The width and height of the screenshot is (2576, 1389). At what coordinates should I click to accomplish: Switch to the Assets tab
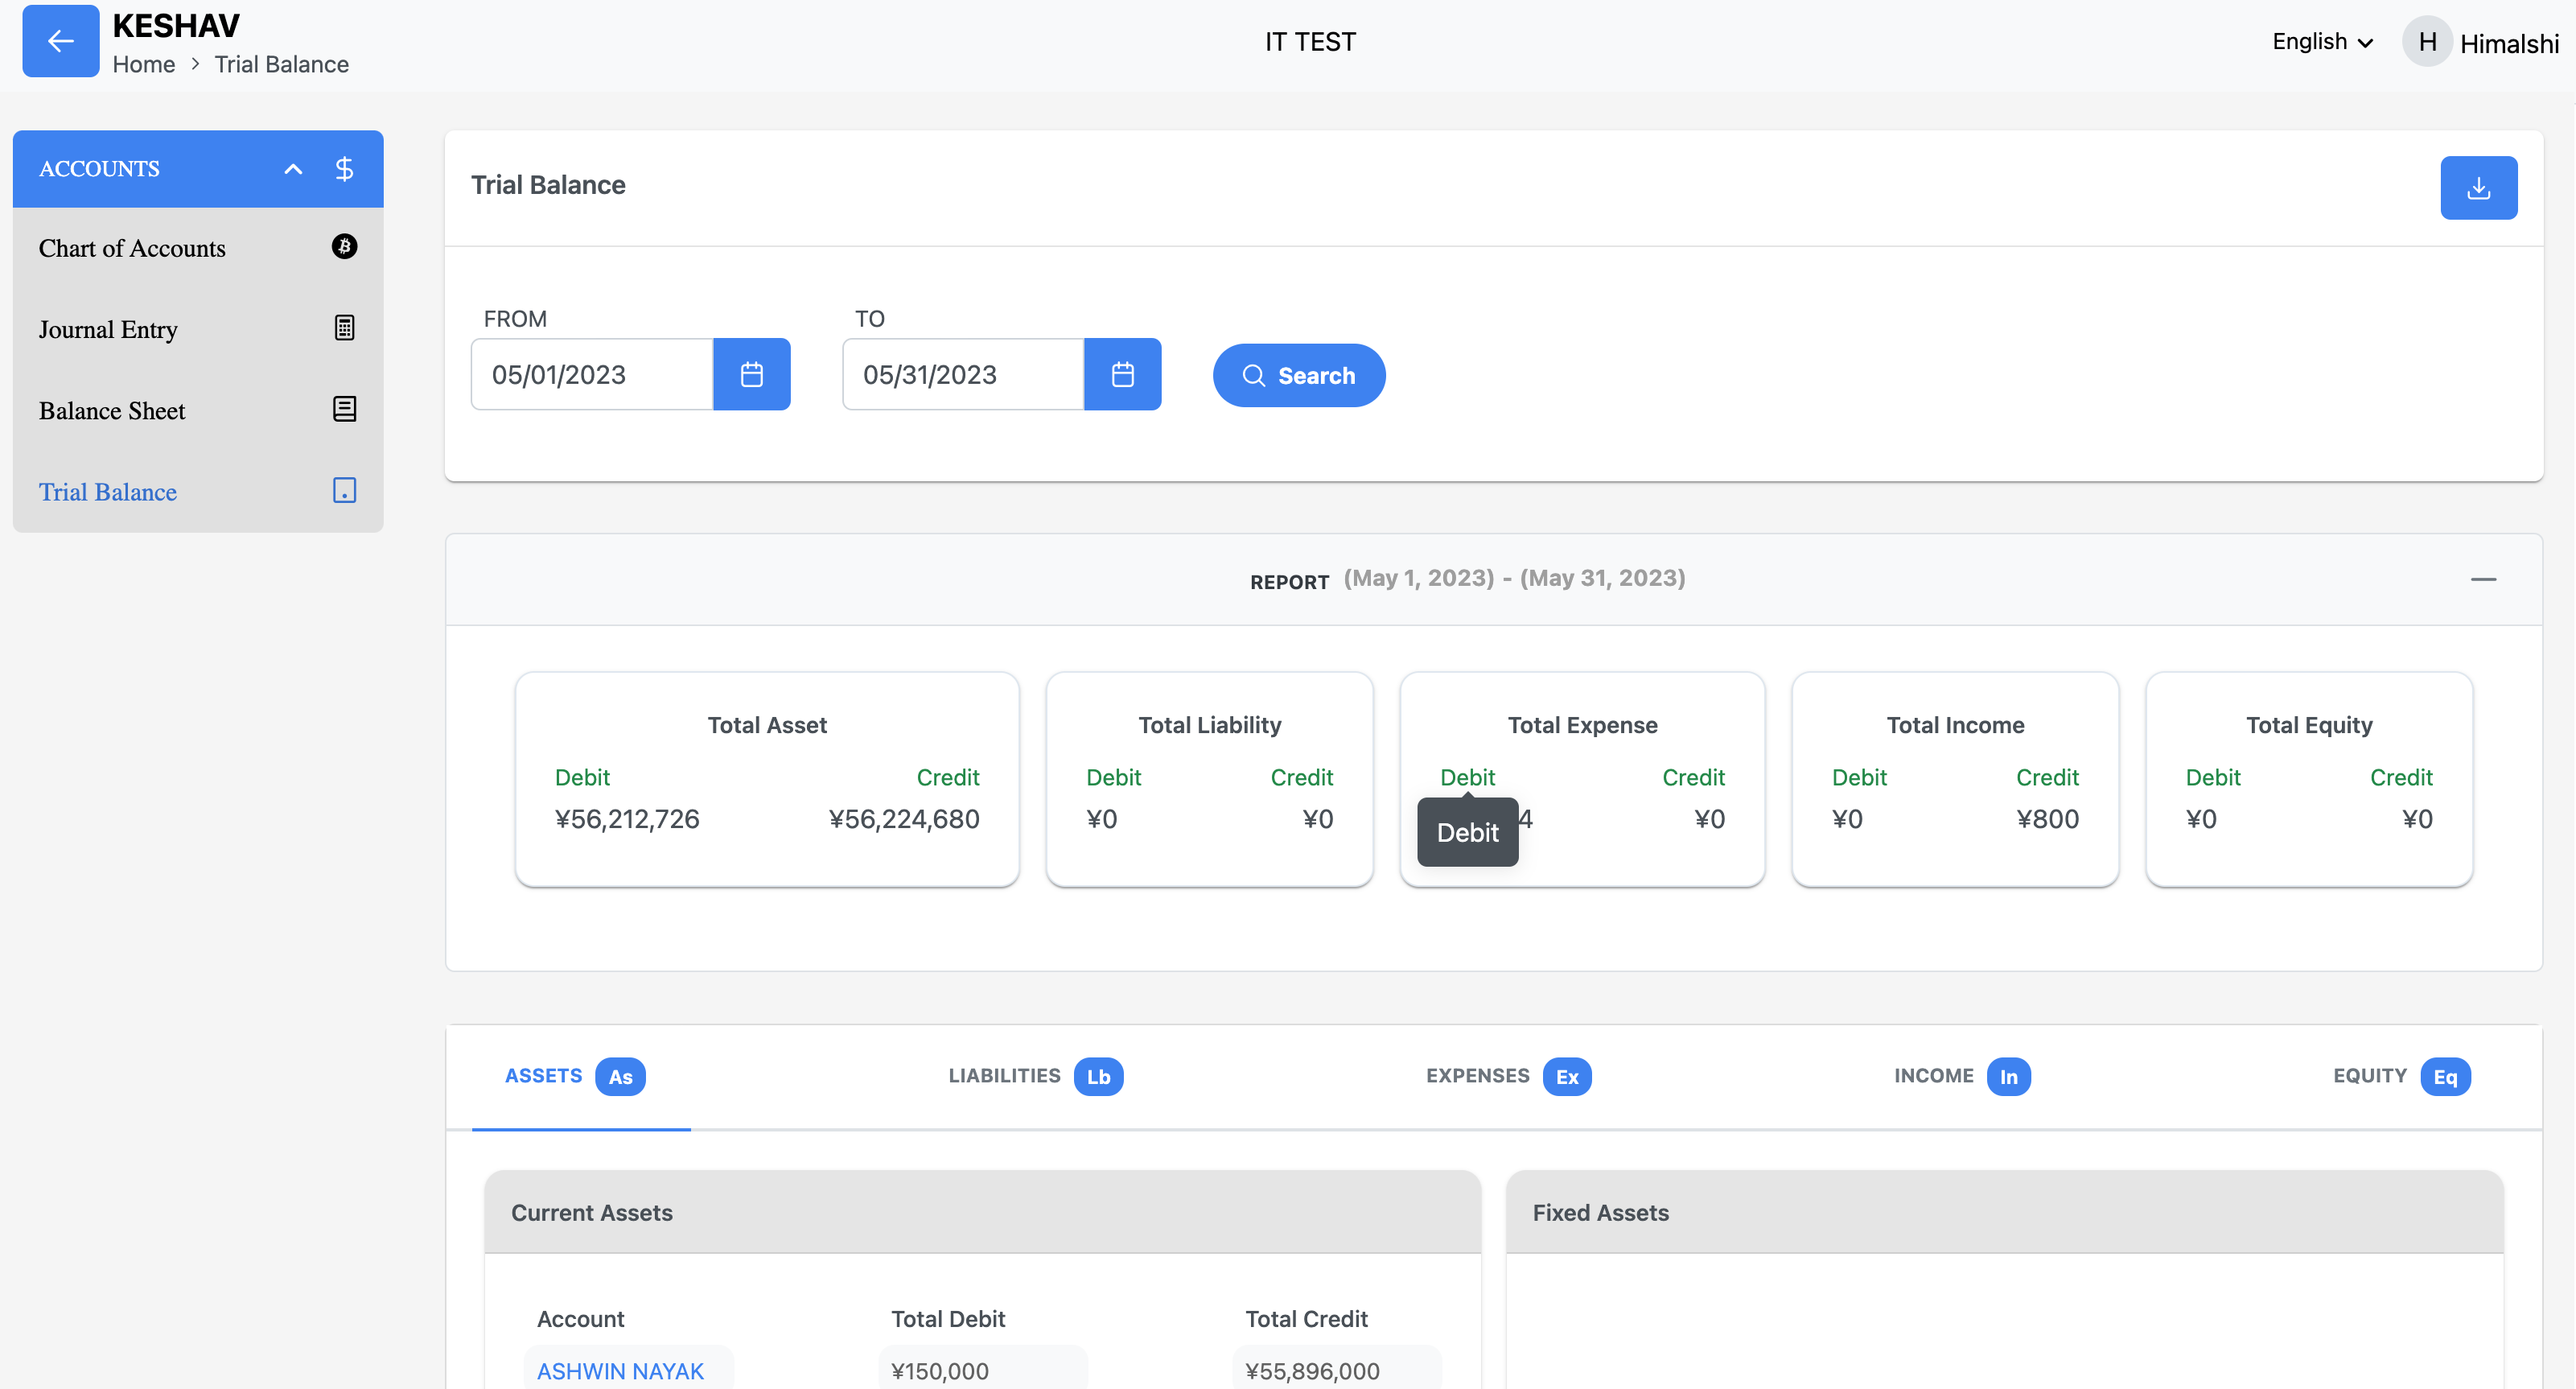[581, 1077]
